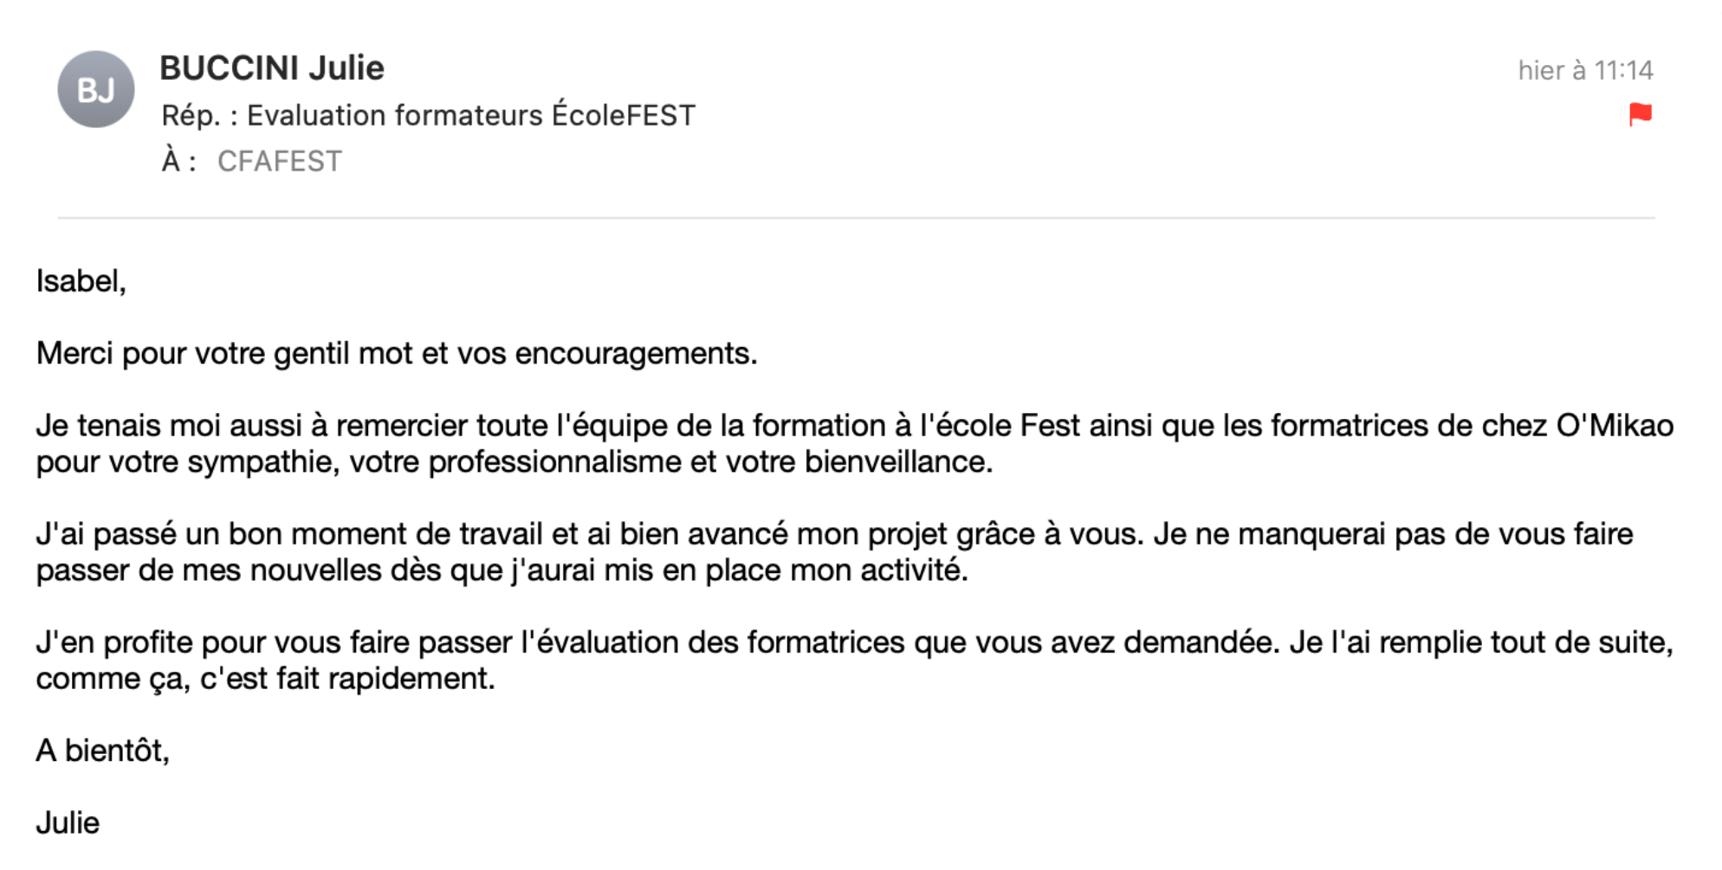Click the À : recipient label

click(x=178, y=161)
